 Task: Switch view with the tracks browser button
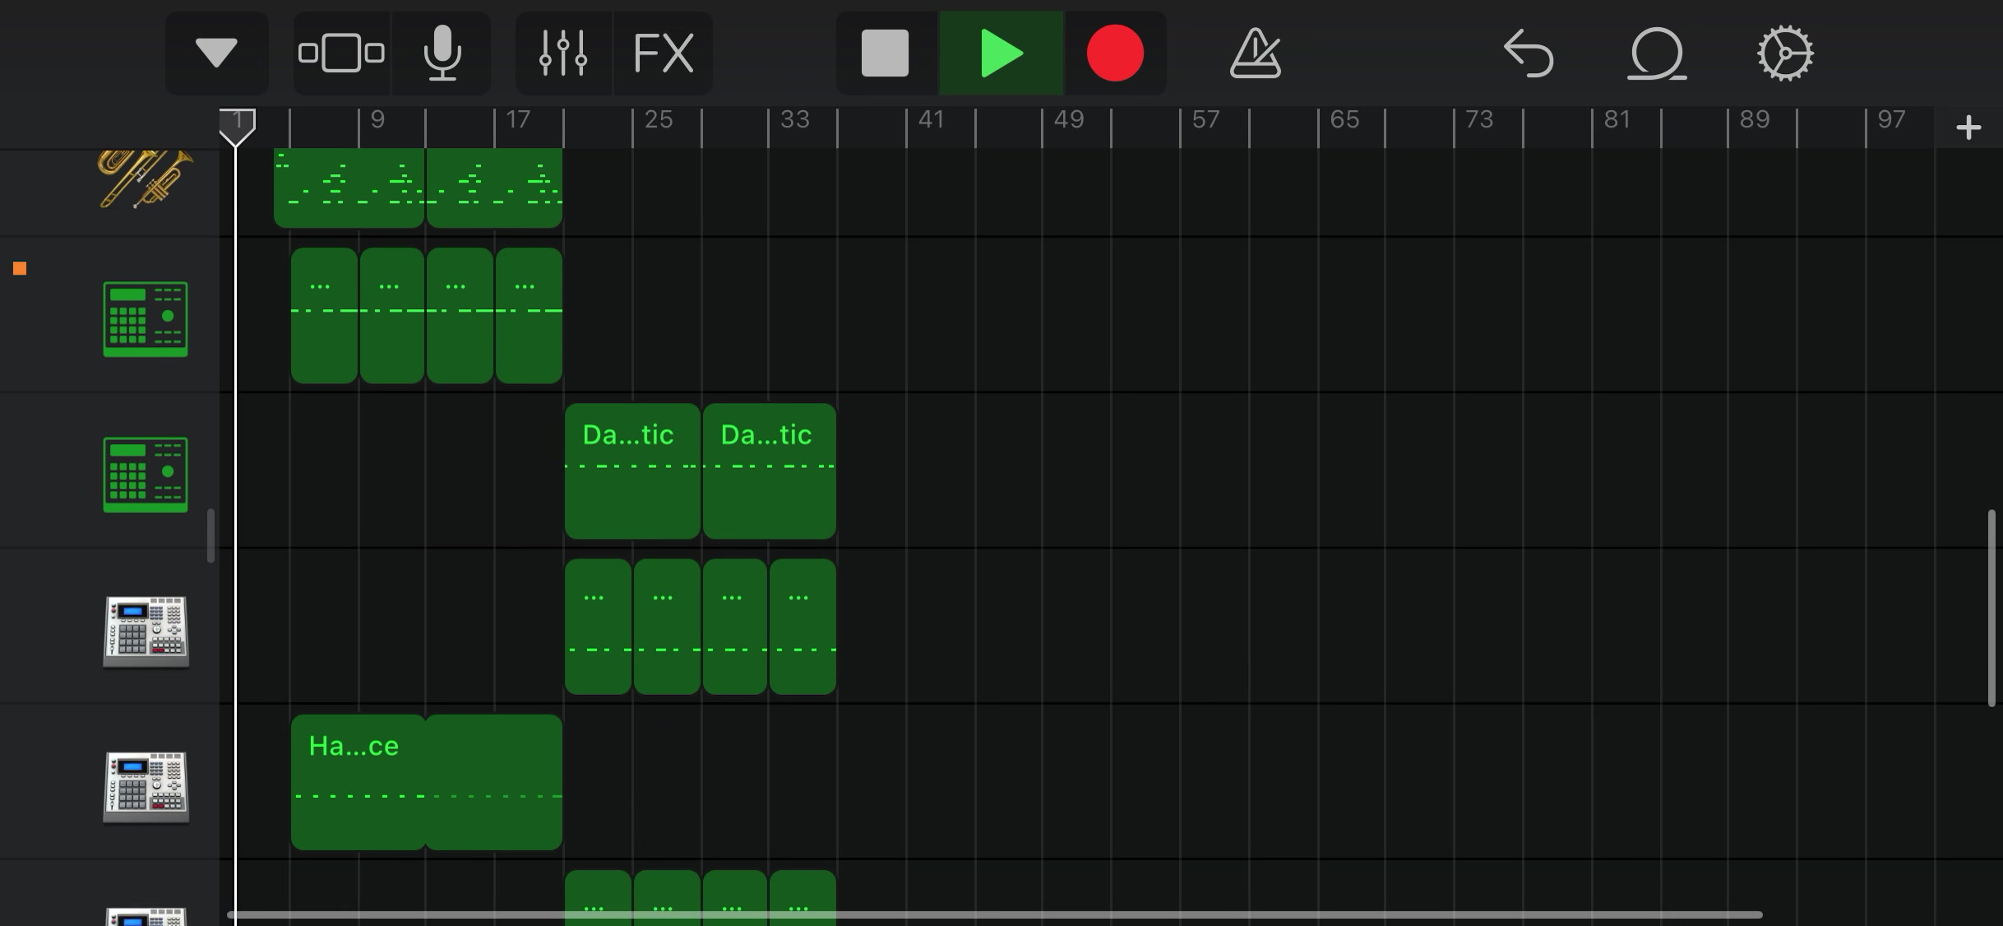pos(341,53)
